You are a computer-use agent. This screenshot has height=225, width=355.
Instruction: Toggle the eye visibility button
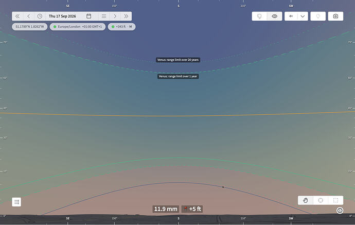[275, 16]
